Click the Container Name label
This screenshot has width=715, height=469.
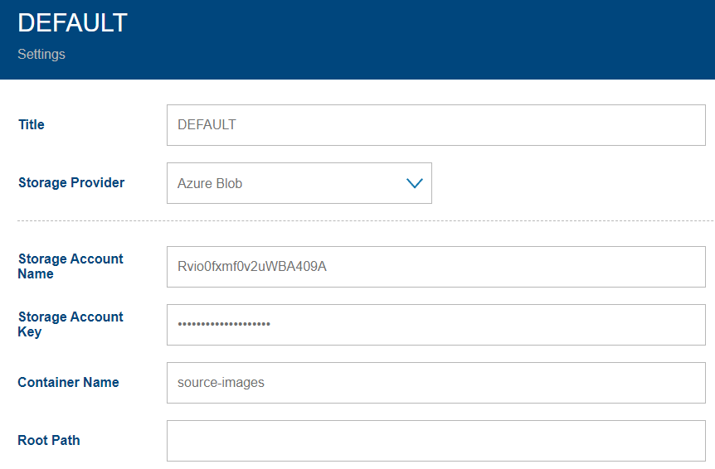[68, 383]
